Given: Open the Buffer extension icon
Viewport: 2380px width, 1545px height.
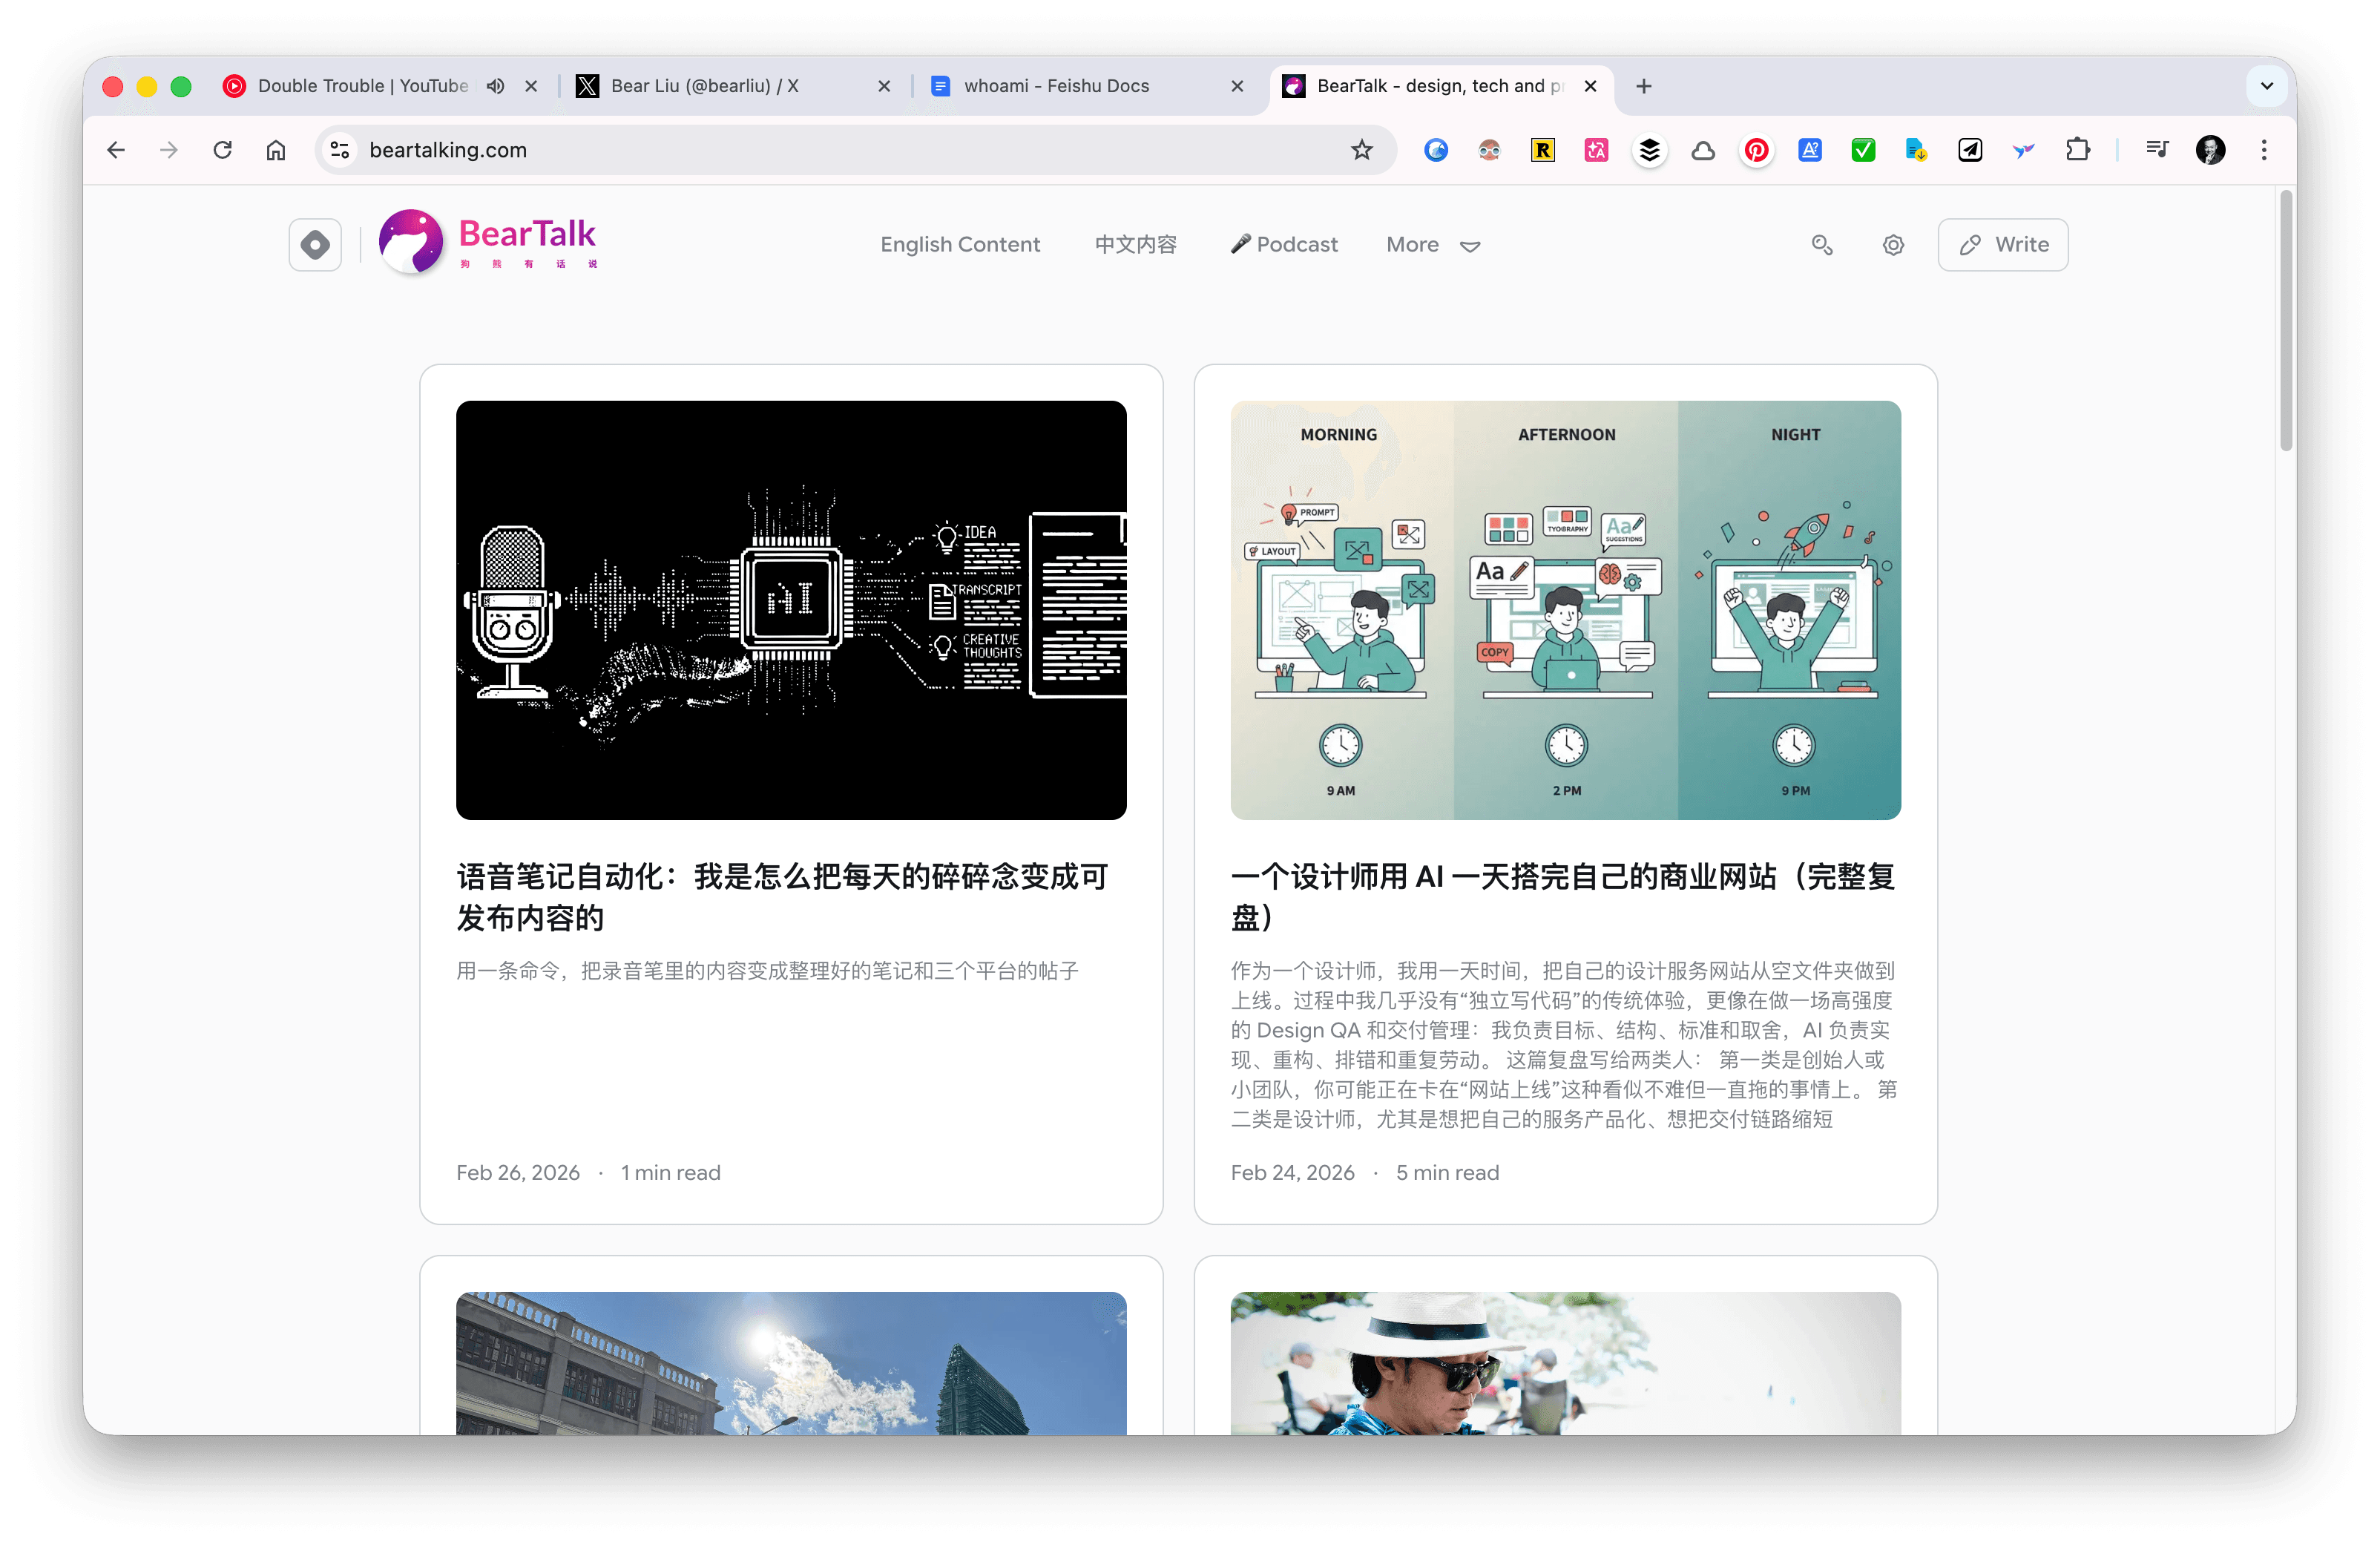Looking at the screenshot, I should (1650, 150).
